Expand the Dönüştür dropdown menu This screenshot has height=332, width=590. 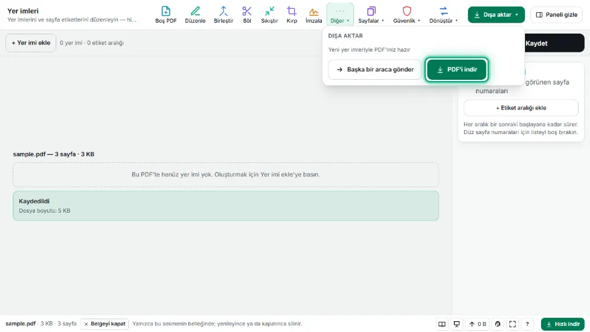(x=443, y=15)
